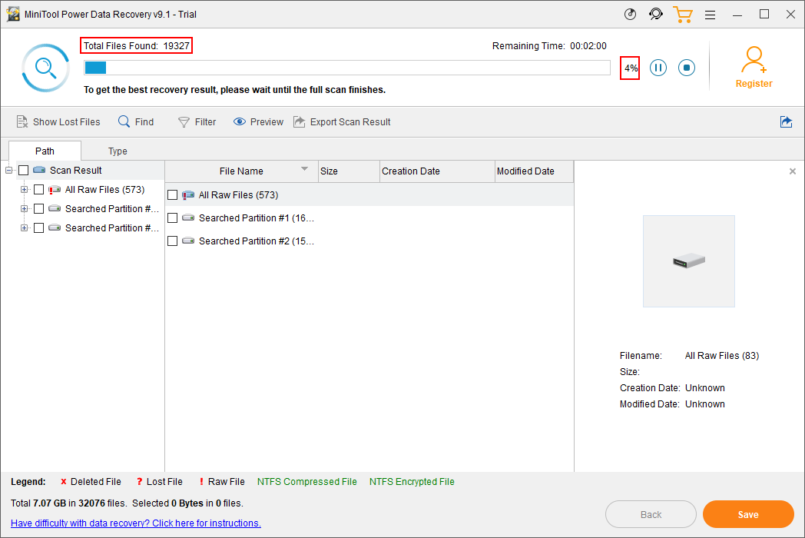Collapse the Scan Result tree node

pos(8,170)
